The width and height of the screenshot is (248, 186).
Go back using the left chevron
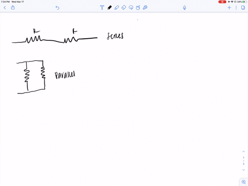(x=5, y=8)
